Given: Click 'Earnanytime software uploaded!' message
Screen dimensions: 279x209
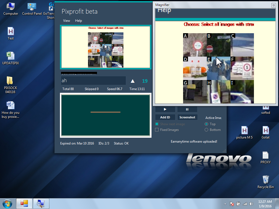Looking at the screenshot, I should (x=194, y=142).
